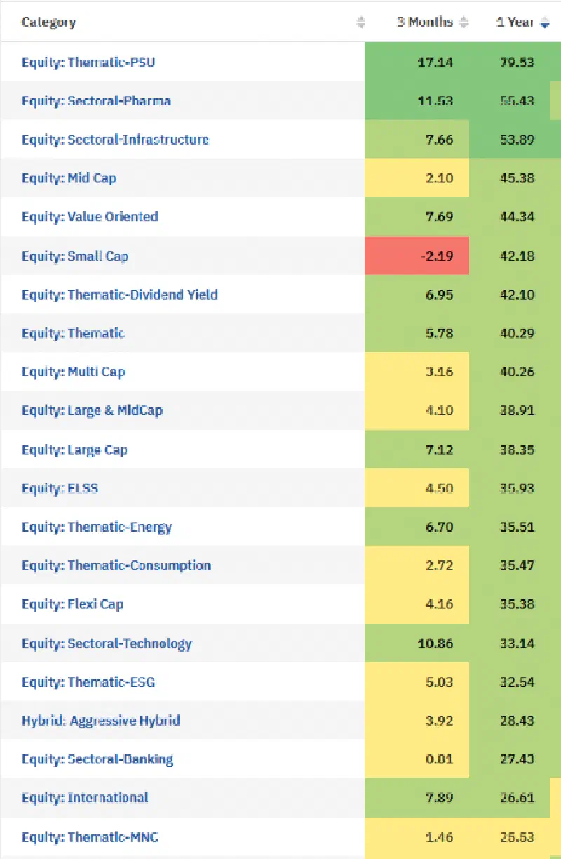
Task: View the Equity: Multi Cap category
Action: pyautogui.click(x=73, y=372)
